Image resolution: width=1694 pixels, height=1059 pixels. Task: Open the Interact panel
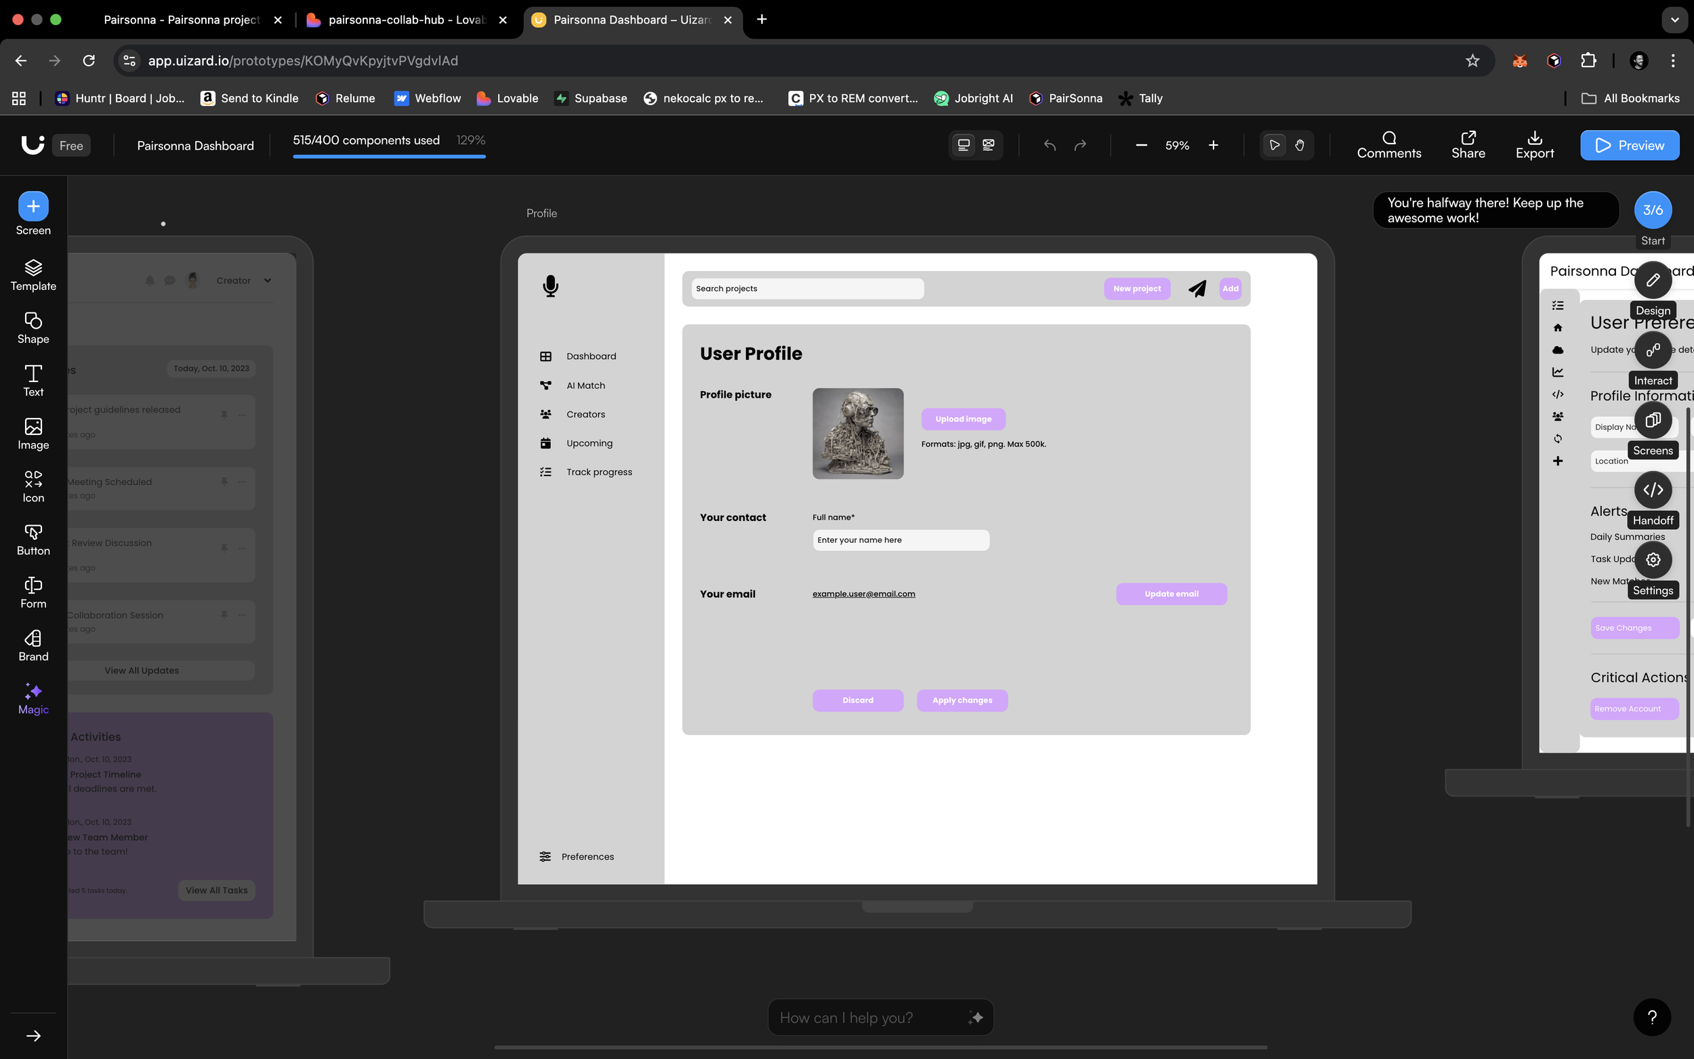tap(1652, 350)
